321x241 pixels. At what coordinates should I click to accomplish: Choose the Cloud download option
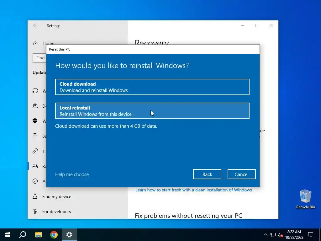click(152, 87)
